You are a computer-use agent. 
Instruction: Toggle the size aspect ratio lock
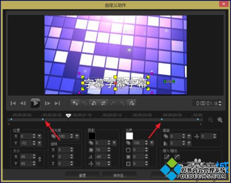coord(40,159)
